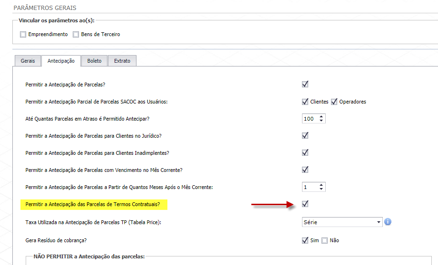Increase Meses Após Mês Corrente with up arrow
The height and width of the screenshot is (265, 438).
321,185
